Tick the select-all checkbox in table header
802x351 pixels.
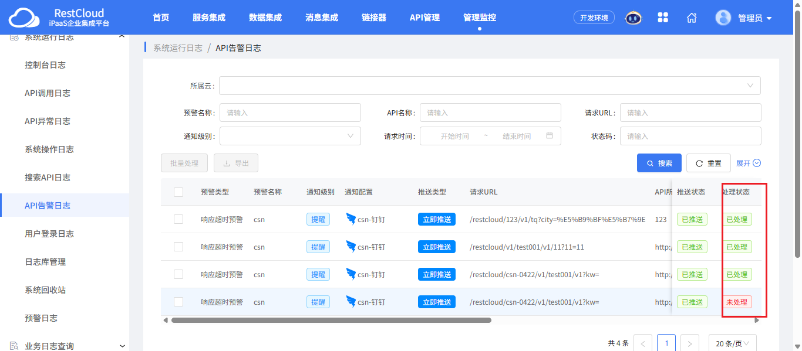tap(178, 192)
